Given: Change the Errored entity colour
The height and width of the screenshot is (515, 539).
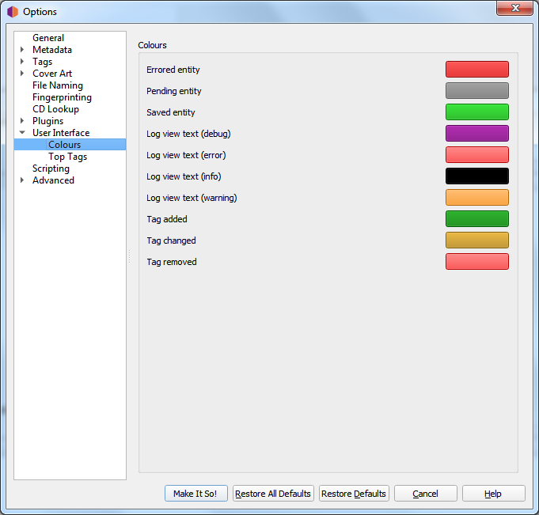Looking at the screenshot, I should (x=476, y=70).
